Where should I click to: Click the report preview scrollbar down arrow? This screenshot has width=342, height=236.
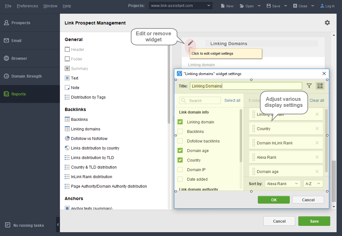(x=334, y=207)
